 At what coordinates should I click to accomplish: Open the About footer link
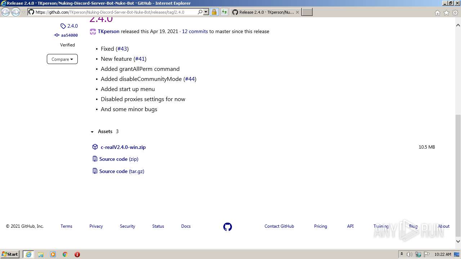[x=444, y=226]
